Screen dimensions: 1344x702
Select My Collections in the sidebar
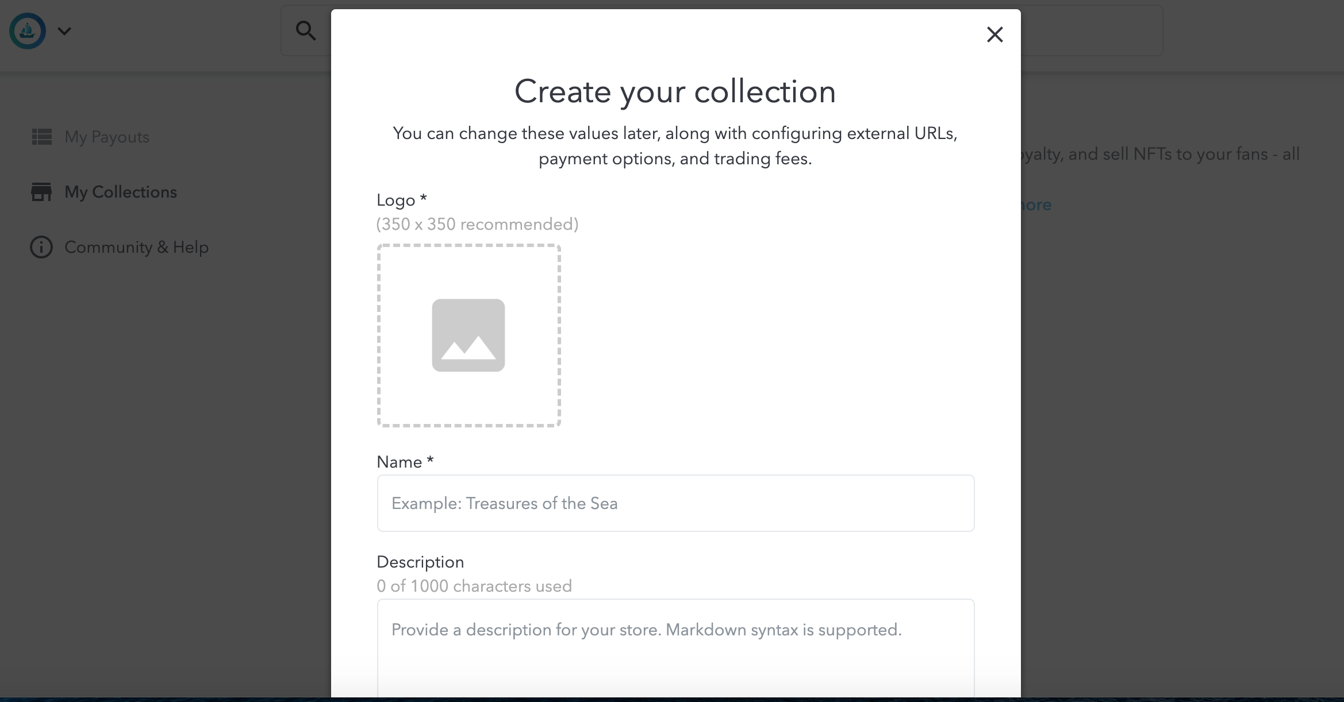[x=121, y=192]
